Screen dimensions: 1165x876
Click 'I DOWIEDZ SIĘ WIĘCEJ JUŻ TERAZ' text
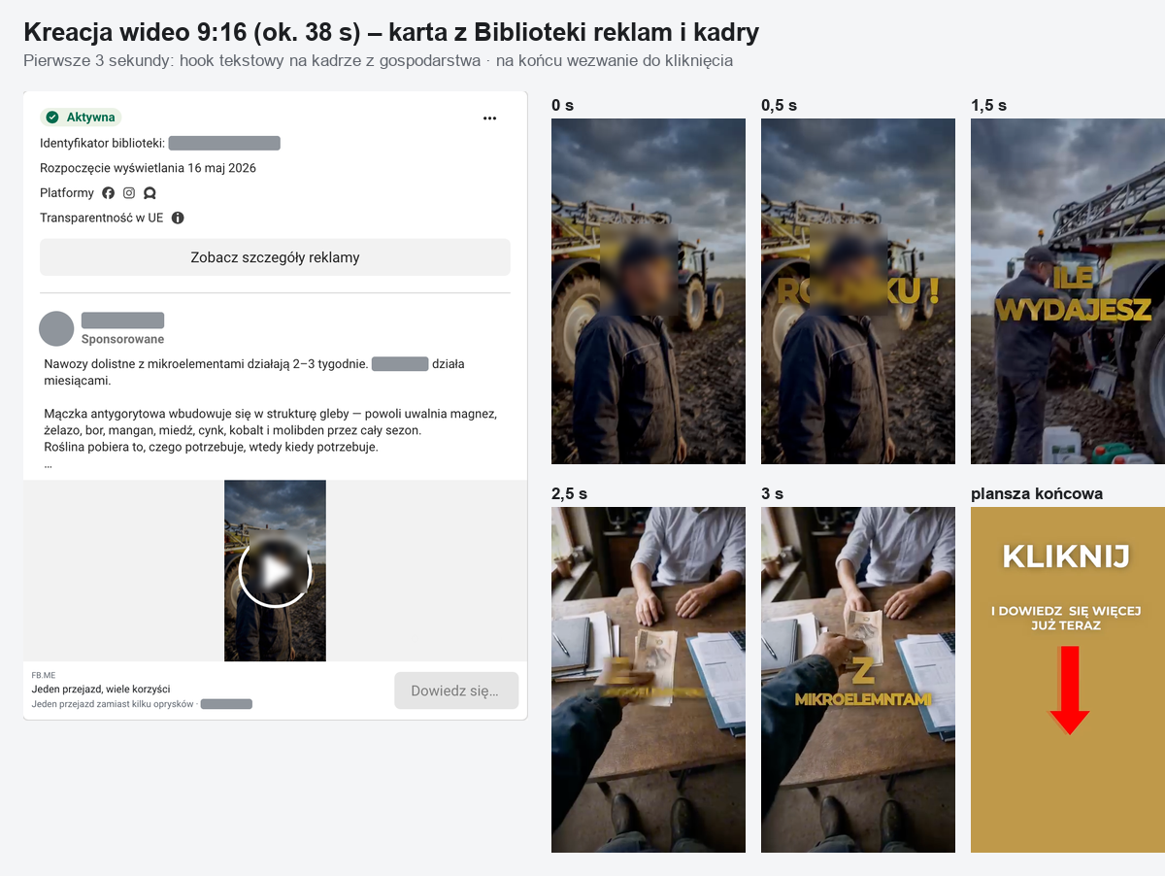1066,618
